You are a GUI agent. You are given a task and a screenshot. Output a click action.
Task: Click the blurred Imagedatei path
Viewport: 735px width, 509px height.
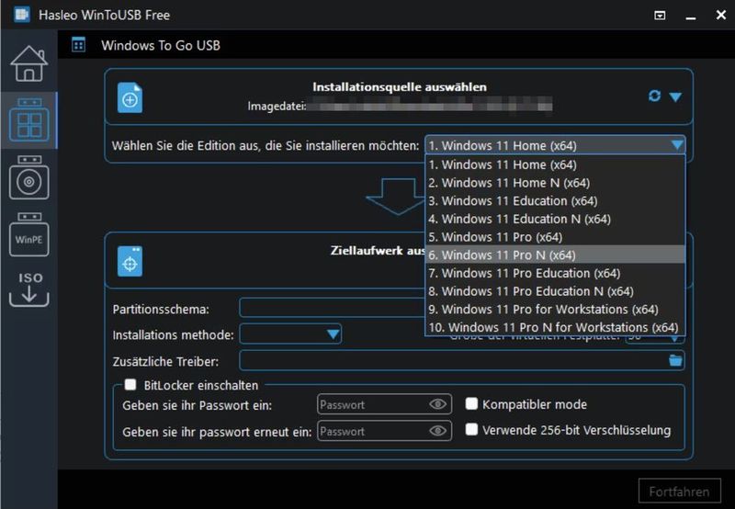[x=429, y=106]
